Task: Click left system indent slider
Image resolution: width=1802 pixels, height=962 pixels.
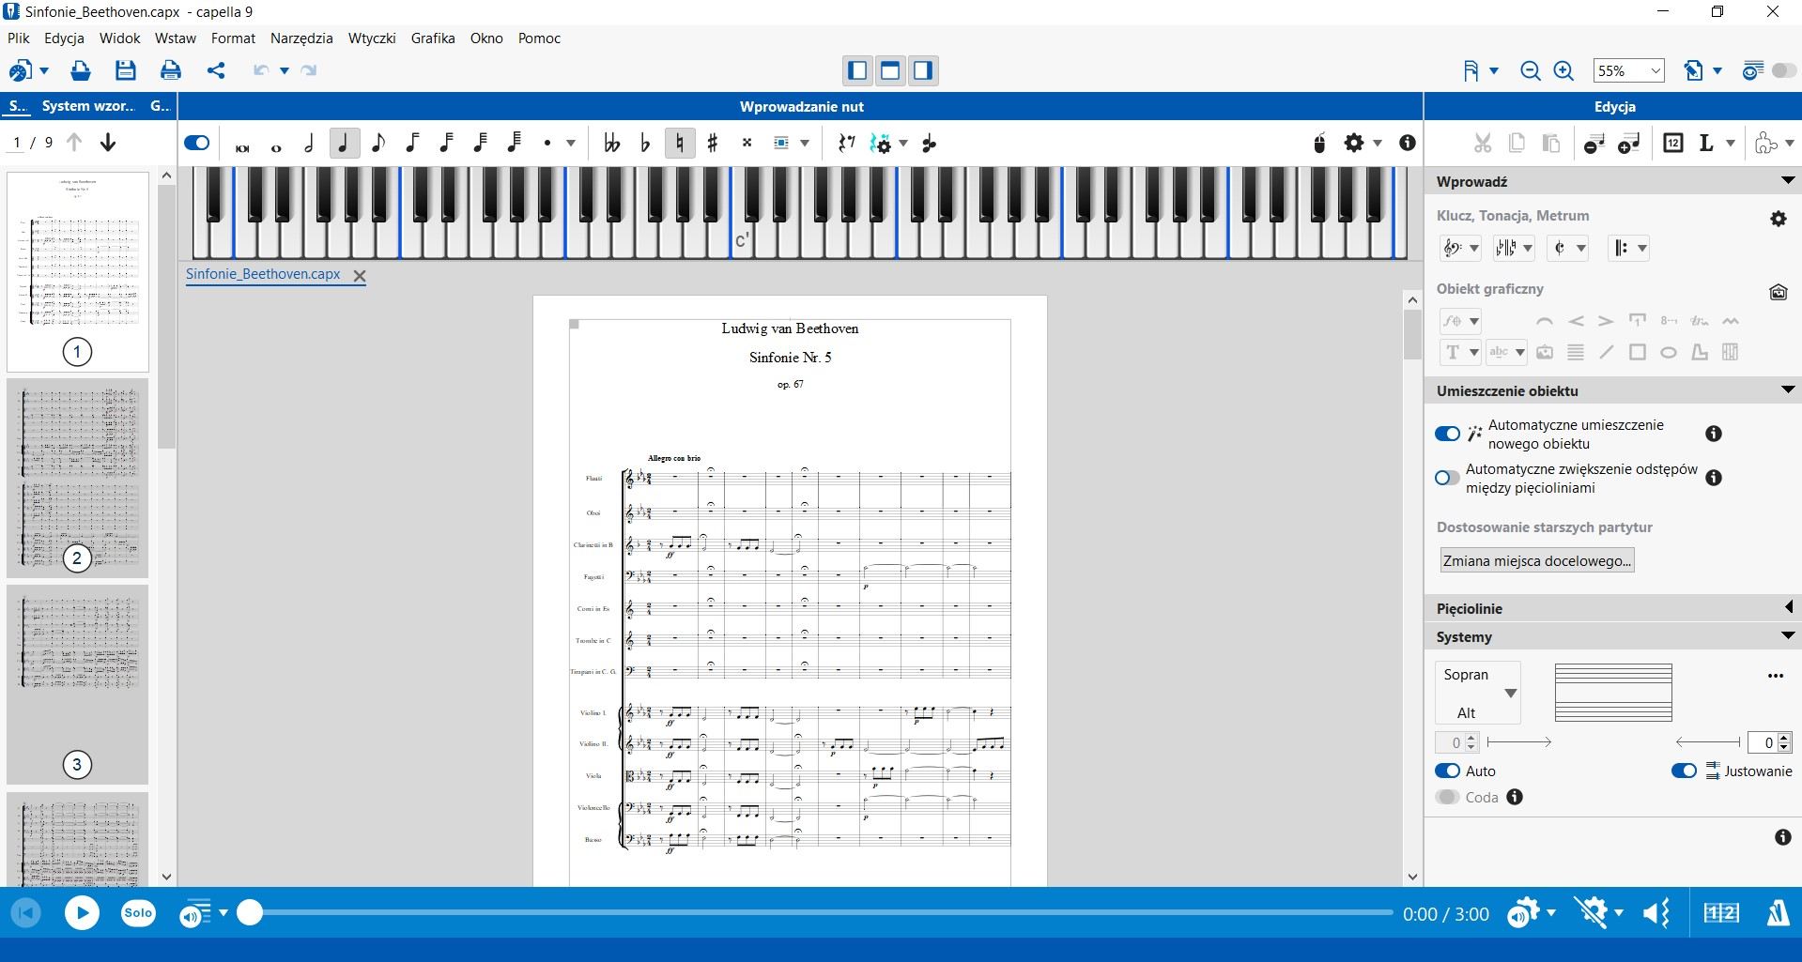Action: point(1519,742)
